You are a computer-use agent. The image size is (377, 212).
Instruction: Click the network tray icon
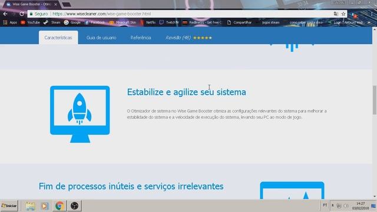click(339, 206)
